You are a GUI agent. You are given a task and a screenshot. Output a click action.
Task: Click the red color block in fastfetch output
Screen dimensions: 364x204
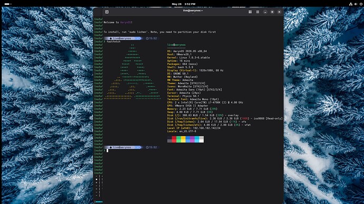pos(174,139)
